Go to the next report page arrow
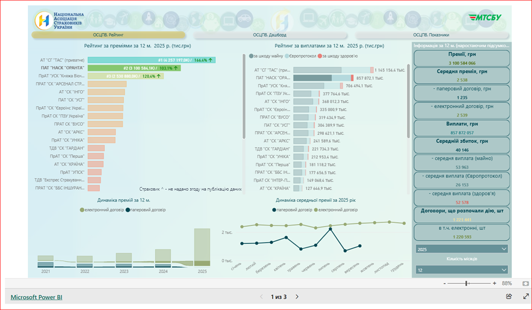Viewport: 532px width, 310px height. coord(297,297)
